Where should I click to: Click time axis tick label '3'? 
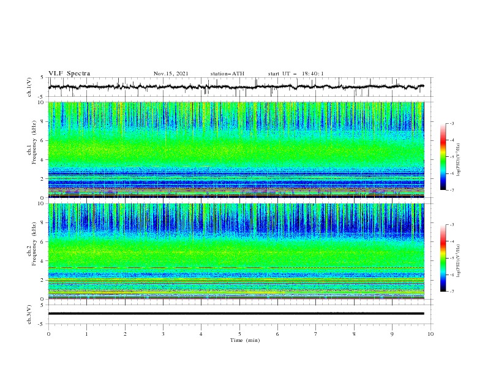(163, 334)
